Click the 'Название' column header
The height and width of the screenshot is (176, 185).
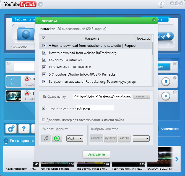(x=92, y=38)
